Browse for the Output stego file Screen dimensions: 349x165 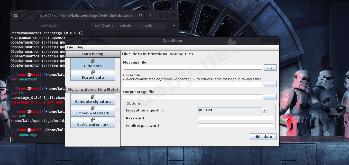[270, 97]
